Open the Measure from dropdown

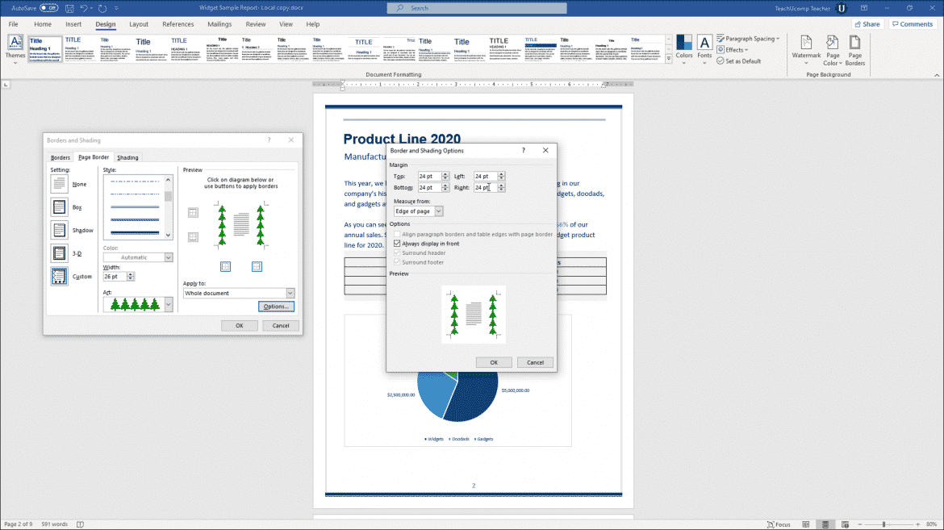point(418,211)
